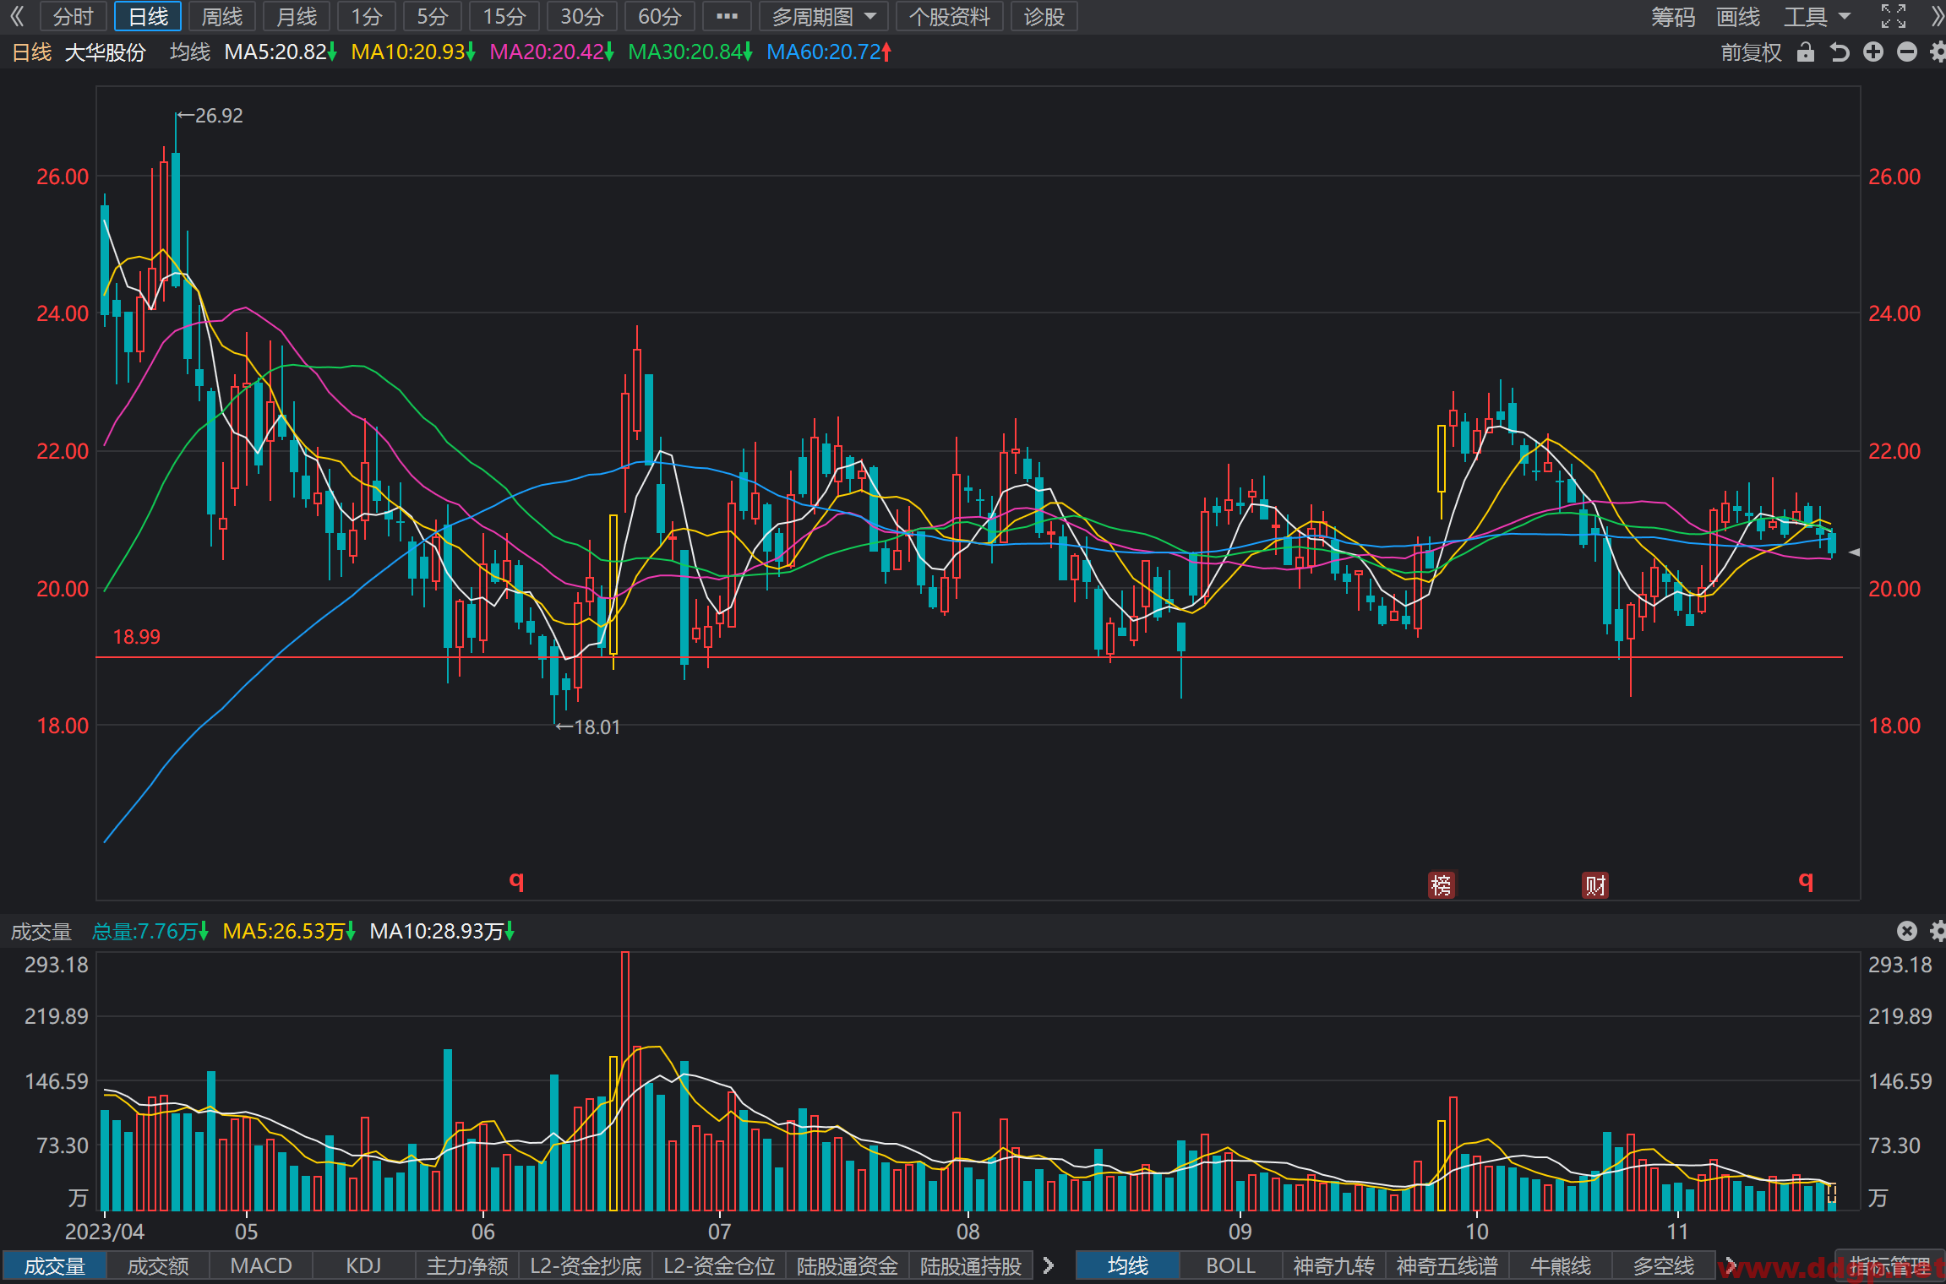
Task: Click the 诊股 diagnosis button
Action: (x=1044, y=17)
